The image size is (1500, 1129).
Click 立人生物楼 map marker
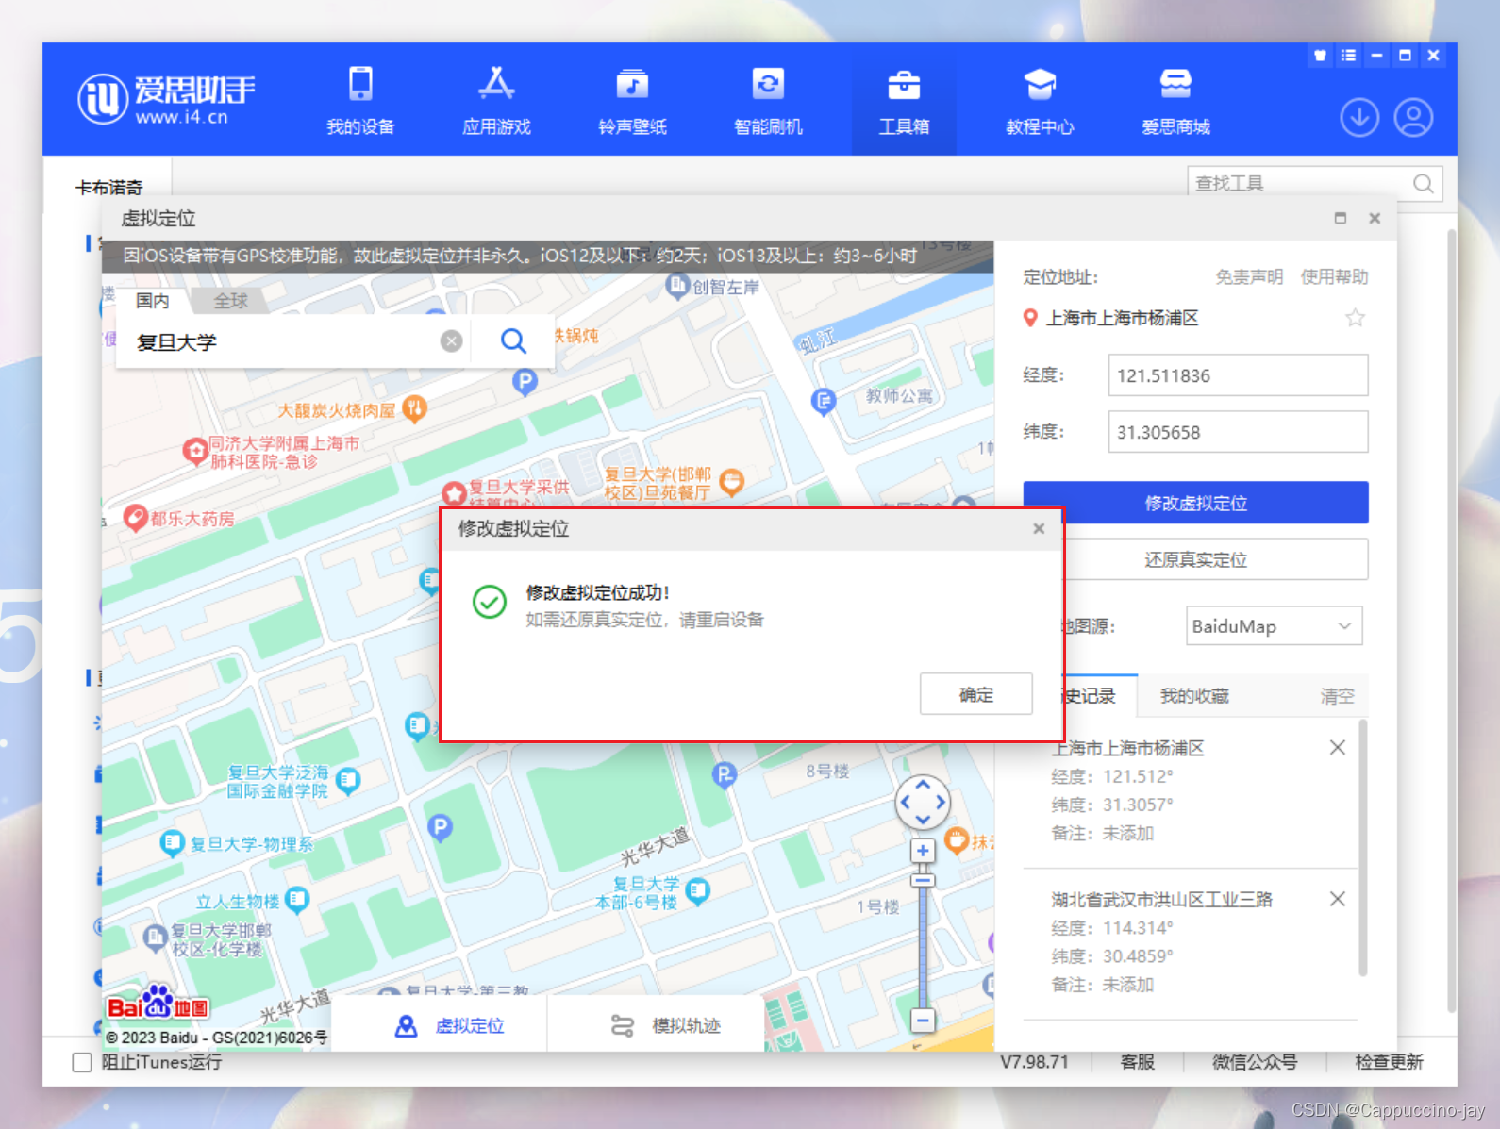point(297,900)
